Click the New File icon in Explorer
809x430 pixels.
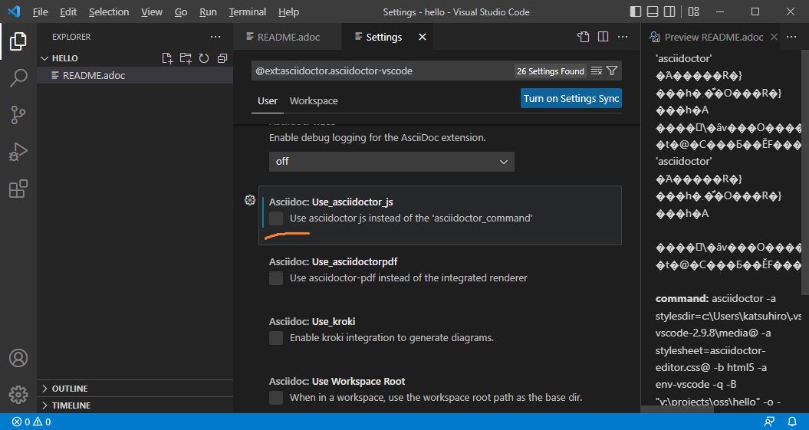click(x=167, y=58)
